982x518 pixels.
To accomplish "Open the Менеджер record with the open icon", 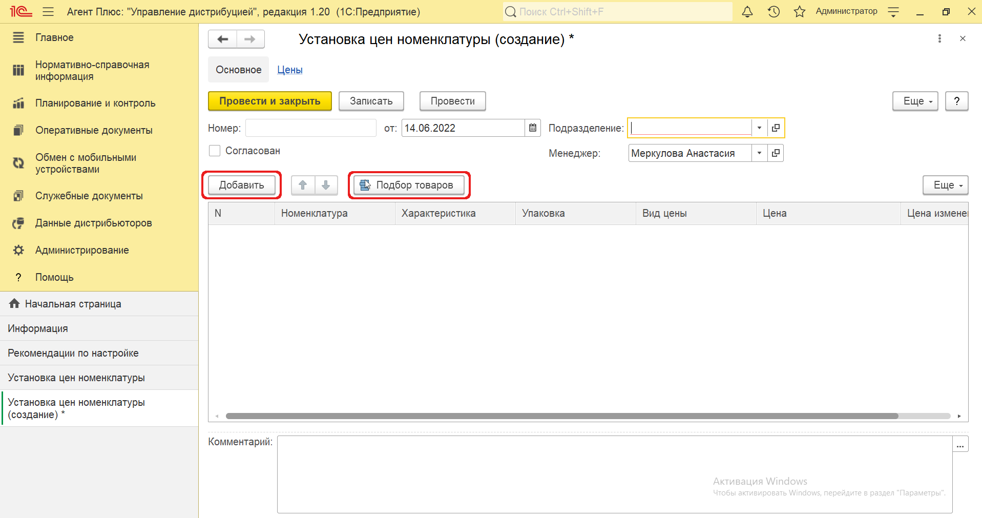I will coord(776,153).
